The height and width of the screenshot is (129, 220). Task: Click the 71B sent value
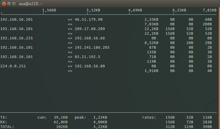[x=153, y=57]
